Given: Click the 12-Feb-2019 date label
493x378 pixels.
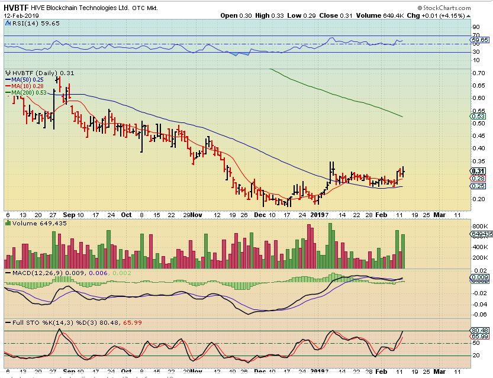Looking at the screenshot, I should pos(21,16).
